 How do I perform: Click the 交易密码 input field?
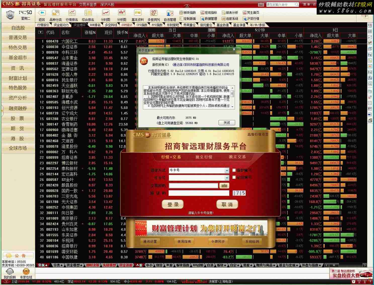tap(193, 186)
